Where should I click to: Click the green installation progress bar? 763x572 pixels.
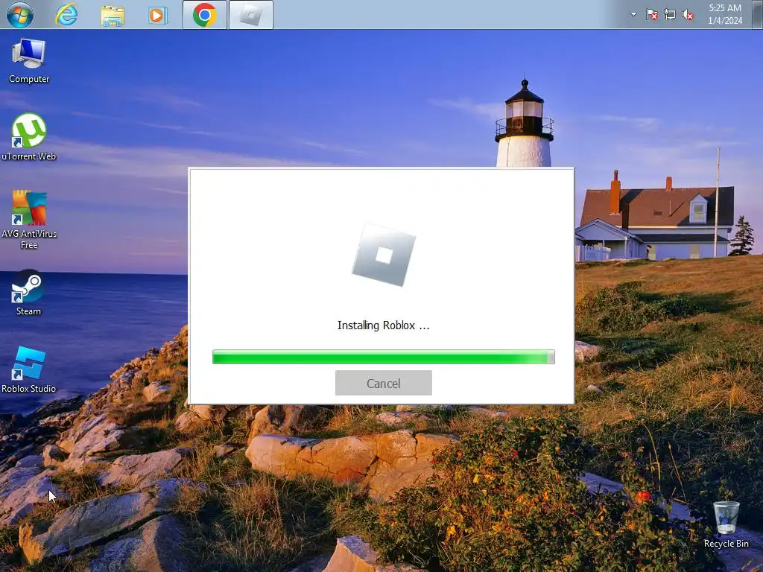coord(384,357)
